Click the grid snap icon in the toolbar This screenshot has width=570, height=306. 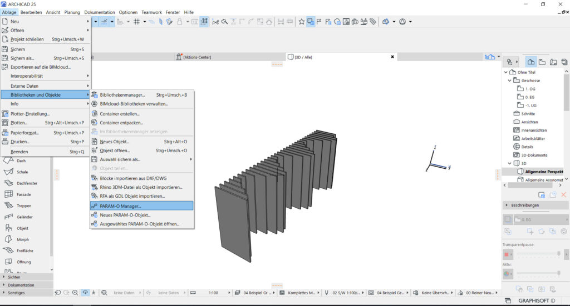point(137,22)
